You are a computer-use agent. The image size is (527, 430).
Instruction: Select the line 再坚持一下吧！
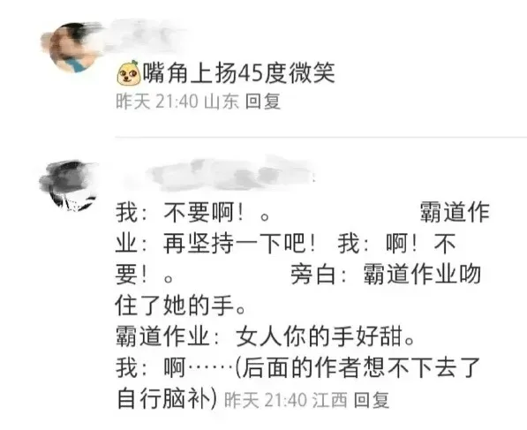click(239, 244)
